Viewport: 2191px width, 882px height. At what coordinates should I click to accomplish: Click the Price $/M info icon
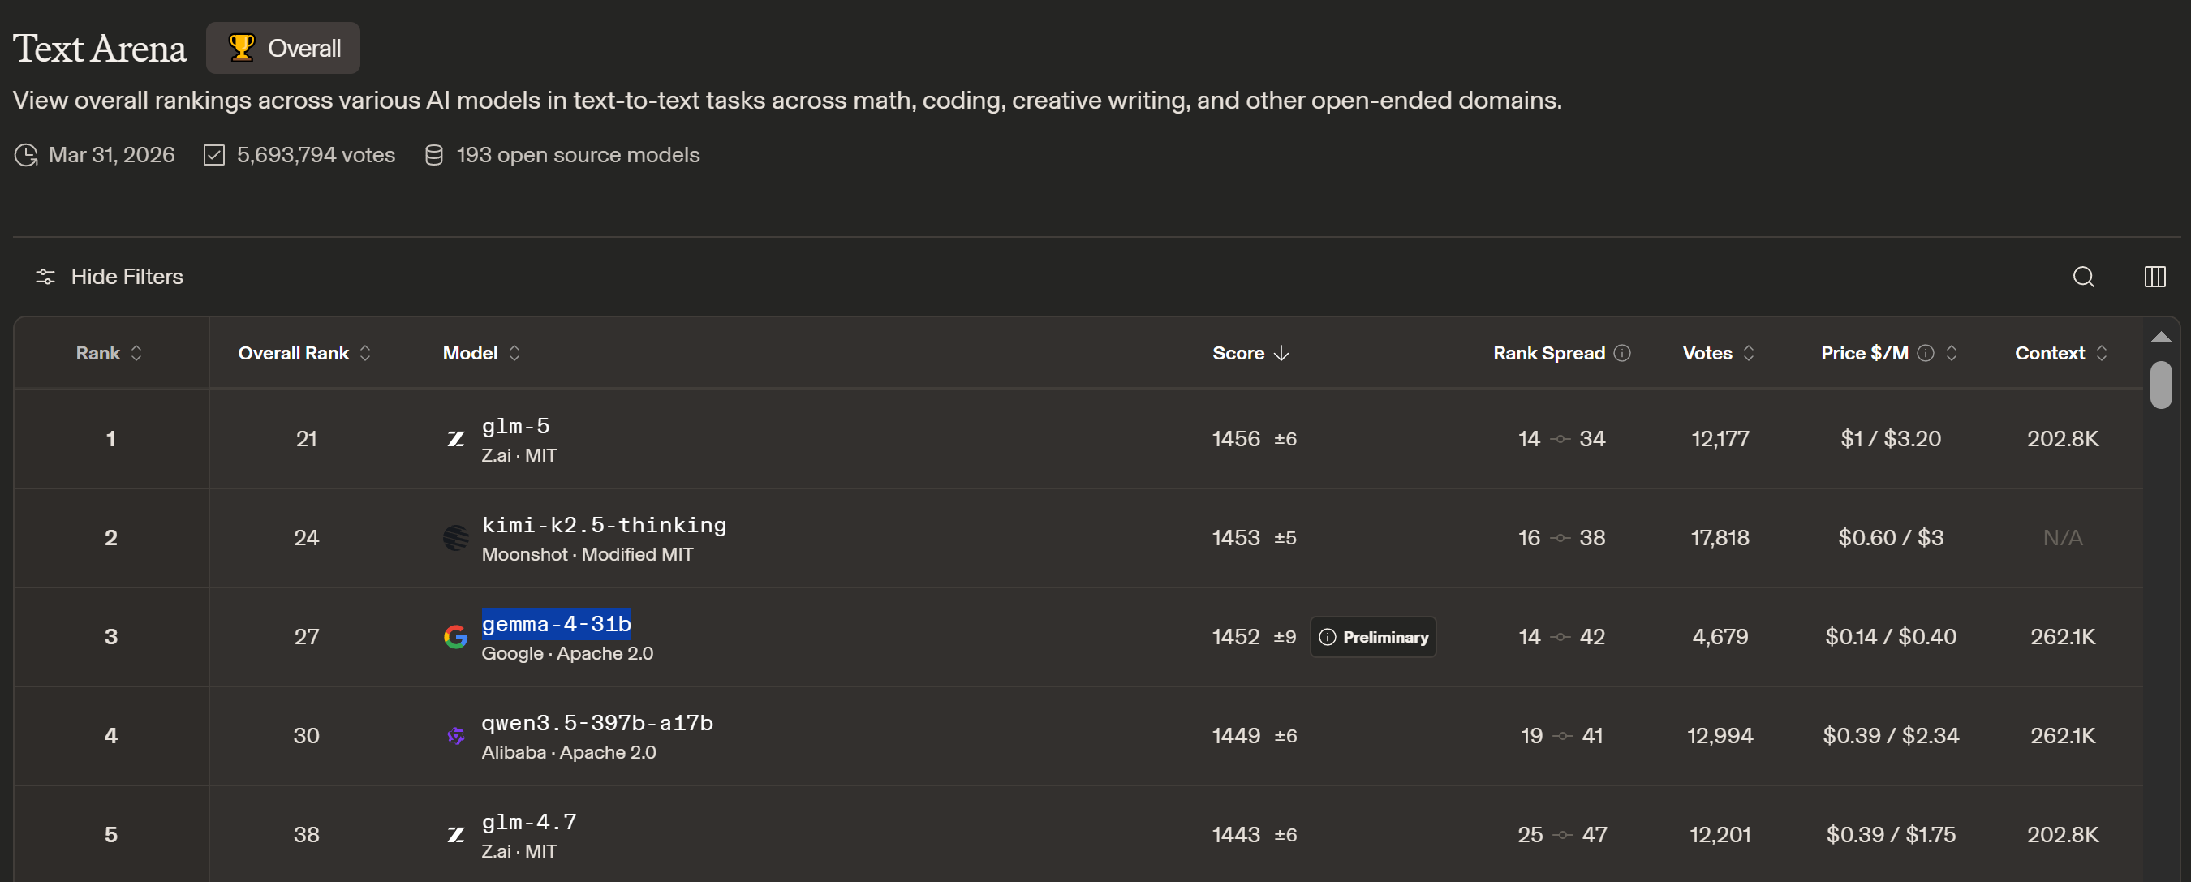coord(1926,353)
